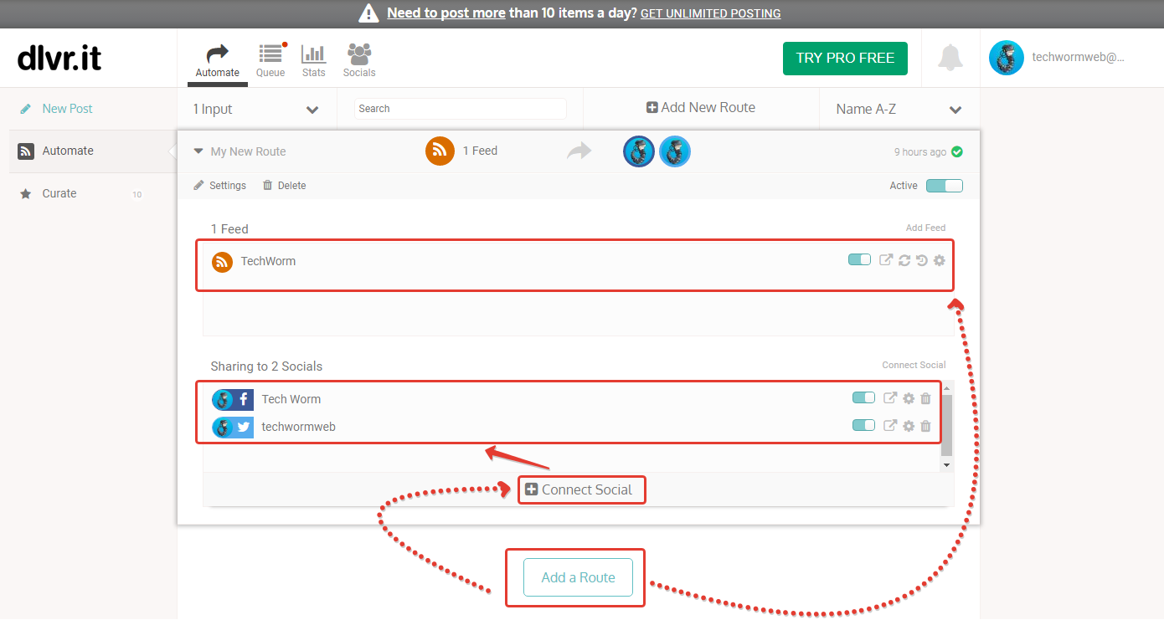The width and height of the screenshot is (1164, 620).
Task: Click the TechWorm feed refresh icon
Action: pos(904,260)
